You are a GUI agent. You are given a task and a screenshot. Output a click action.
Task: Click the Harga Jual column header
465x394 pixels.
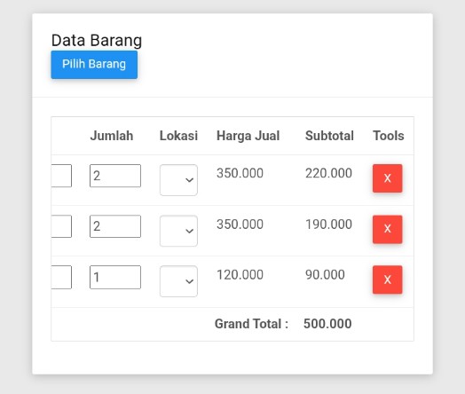248,136
